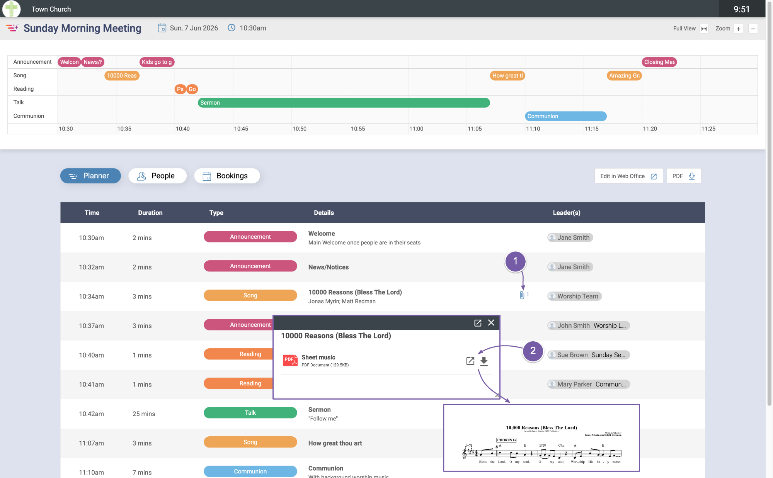Select the Sermon bar in timeline
This screenshot has width=773, height=478.
click(x=344, y=103)
